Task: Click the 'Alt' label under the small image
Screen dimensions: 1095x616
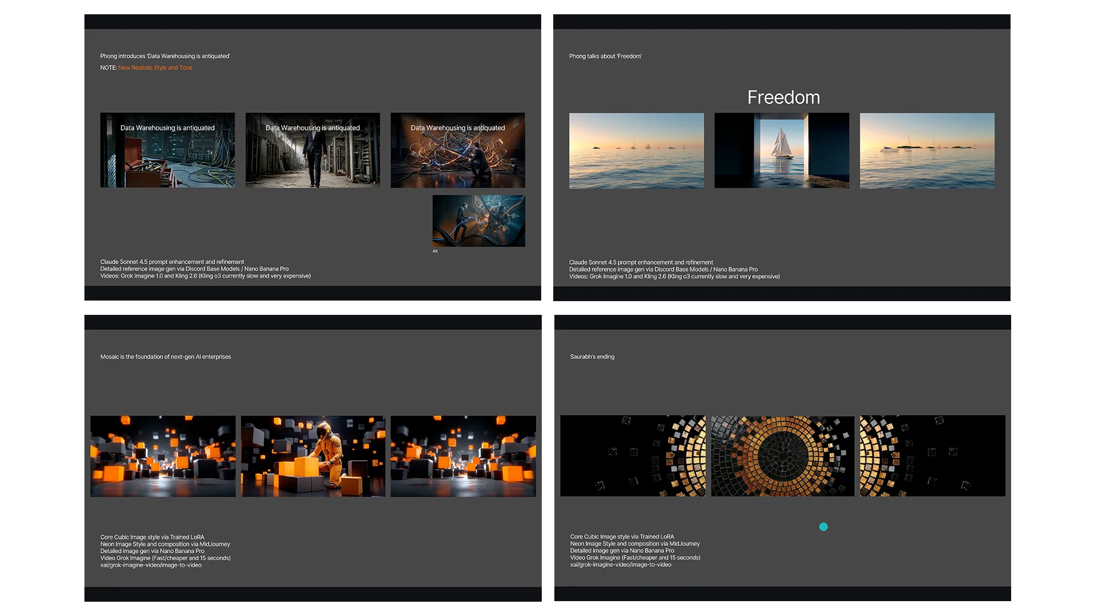Action: (x=435, y=251)
